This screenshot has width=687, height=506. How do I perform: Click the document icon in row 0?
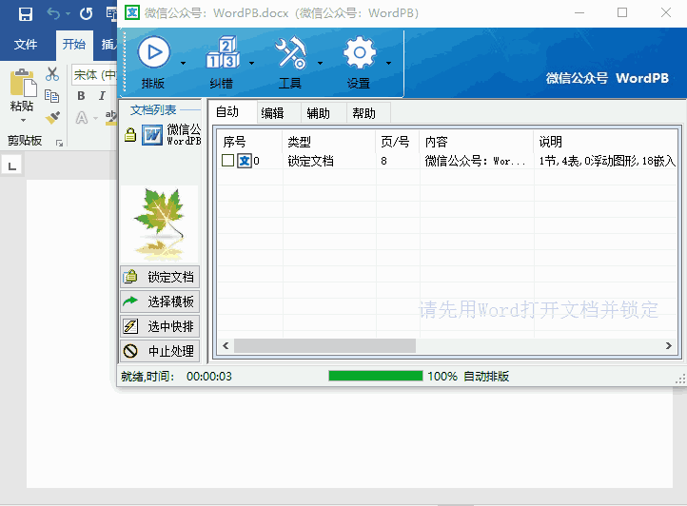(x=244, y=161)
